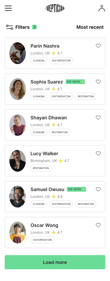Toggle heart on Oscar Wong card
The height and width of the screenshot is (281, 110).
click(98, 225)
